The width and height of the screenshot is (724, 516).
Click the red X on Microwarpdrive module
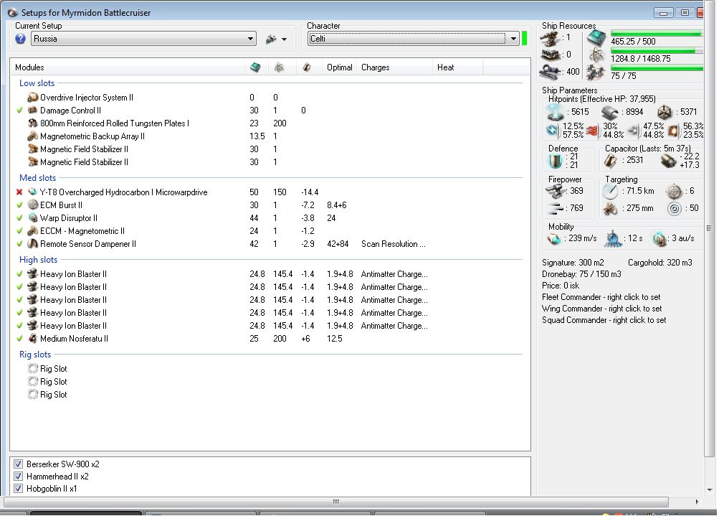19,192
